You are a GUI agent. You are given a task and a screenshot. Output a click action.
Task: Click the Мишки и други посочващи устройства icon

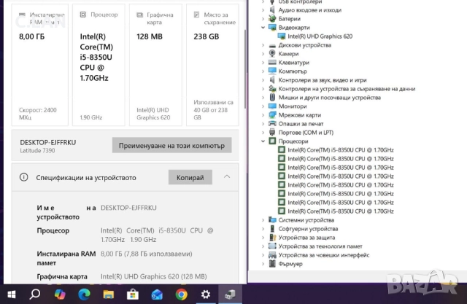coord(272,97)
